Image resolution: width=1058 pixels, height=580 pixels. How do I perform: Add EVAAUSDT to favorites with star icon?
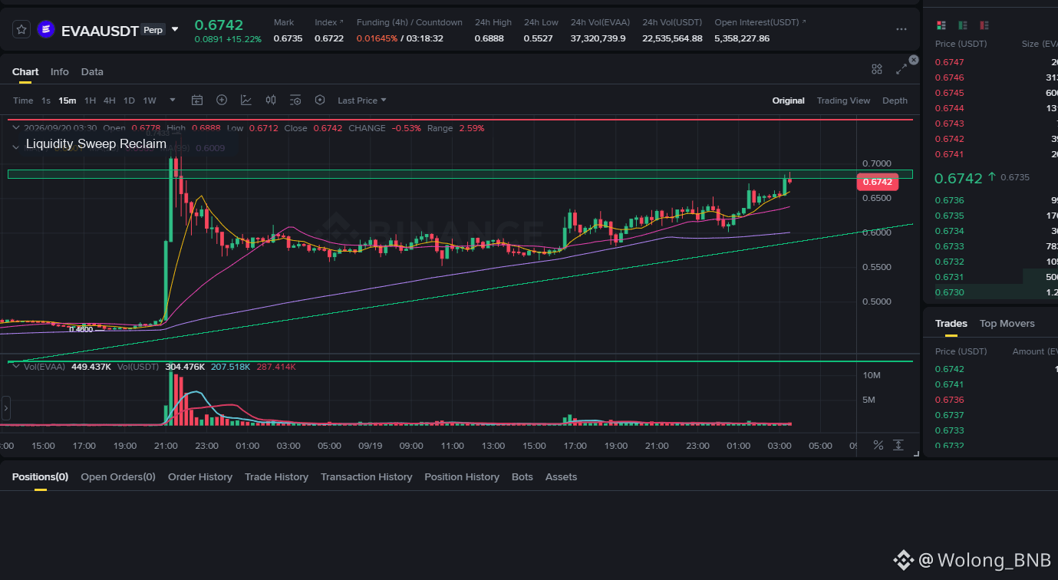click(21, 30)
